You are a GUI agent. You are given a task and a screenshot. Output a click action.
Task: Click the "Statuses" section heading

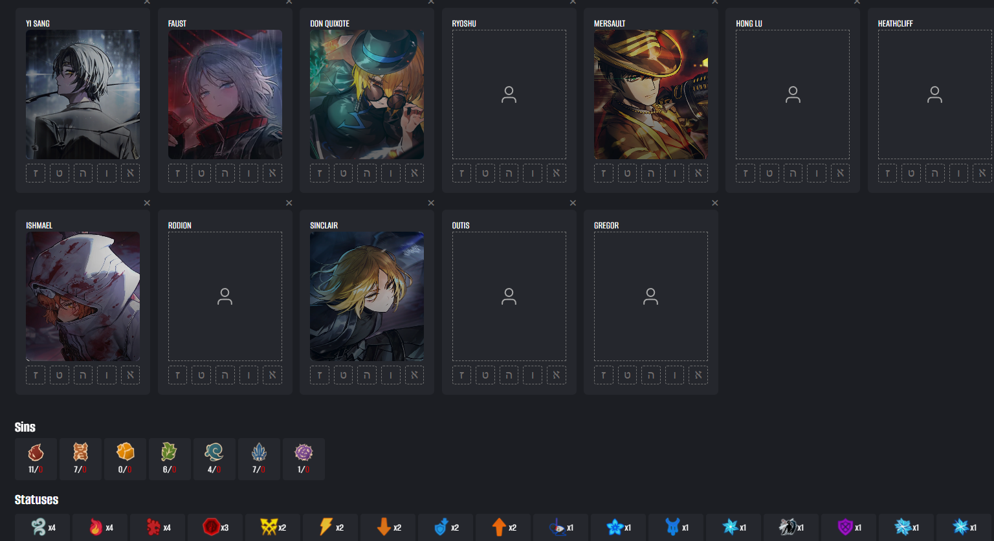36,500
